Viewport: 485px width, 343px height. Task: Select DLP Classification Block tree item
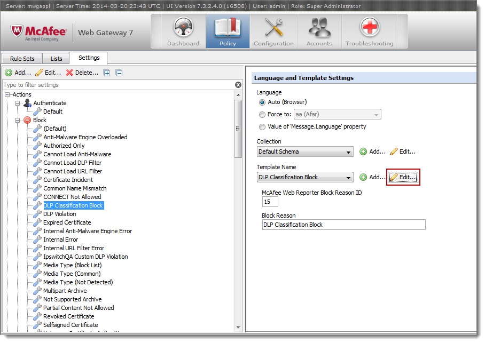pos(74,205)
